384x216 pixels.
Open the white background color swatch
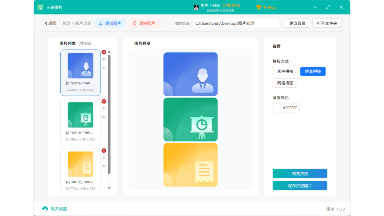[x=277, y=108]
